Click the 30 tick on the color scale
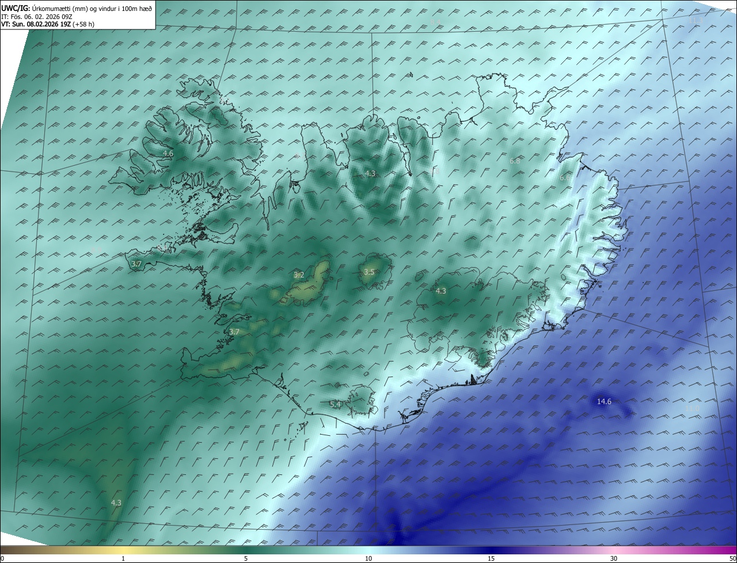 [614, 558]
